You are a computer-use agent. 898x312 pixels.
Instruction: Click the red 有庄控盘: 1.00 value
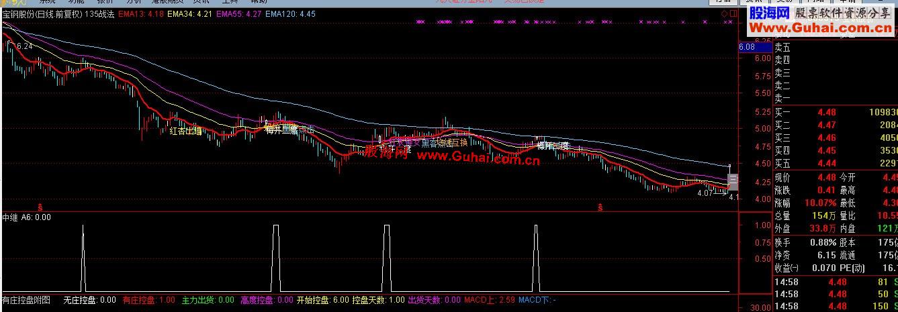pyautogui.click(x=148, y=300)
